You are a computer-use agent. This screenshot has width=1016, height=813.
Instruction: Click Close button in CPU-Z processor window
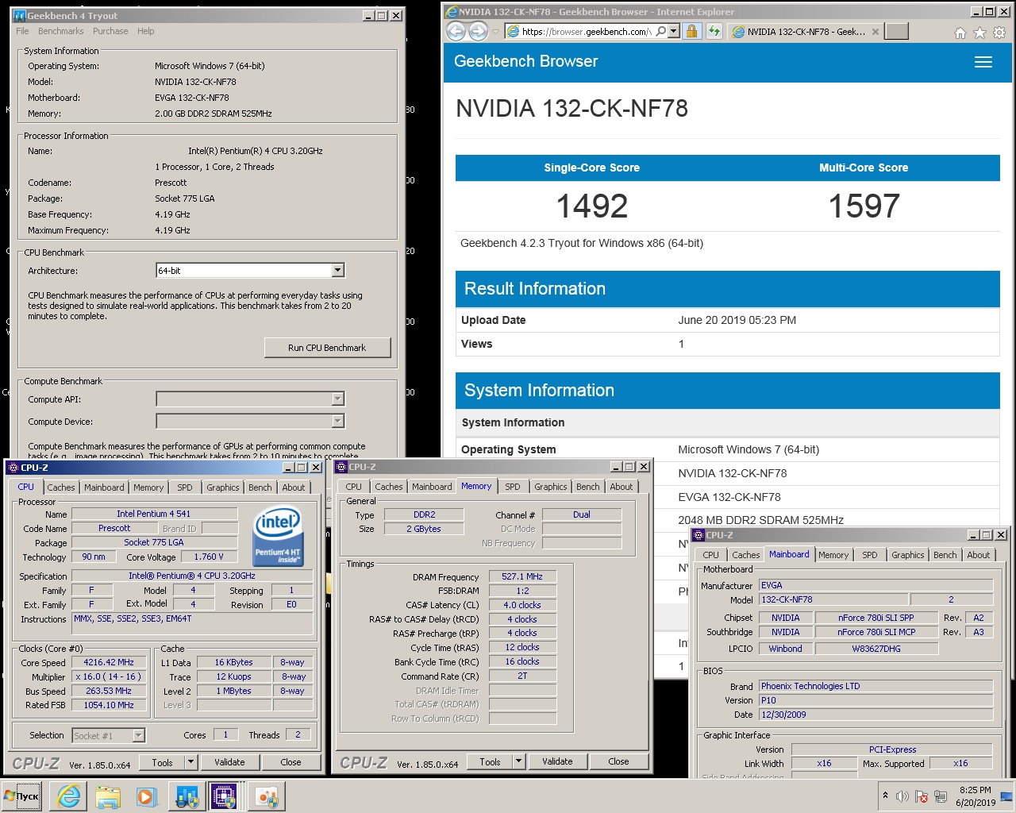pos(291,762)
